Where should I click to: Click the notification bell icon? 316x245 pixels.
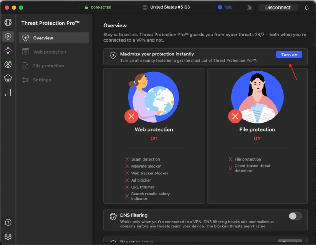[x=306, y=8]
